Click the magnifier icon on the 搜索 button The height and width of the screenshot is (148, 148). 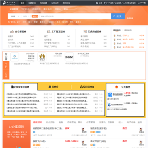[x=114, y=16]
